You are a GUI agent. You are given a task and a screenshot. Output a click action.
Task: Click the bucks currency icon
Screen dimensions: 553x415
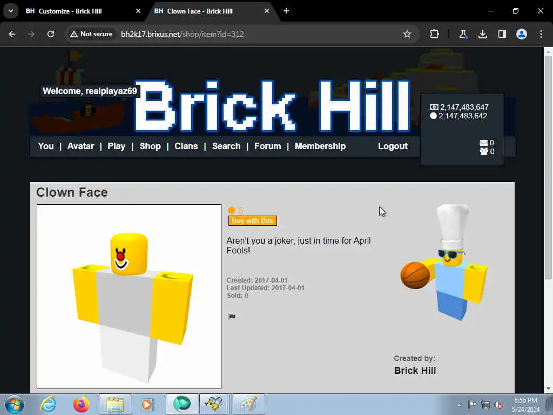coord(434,107)
